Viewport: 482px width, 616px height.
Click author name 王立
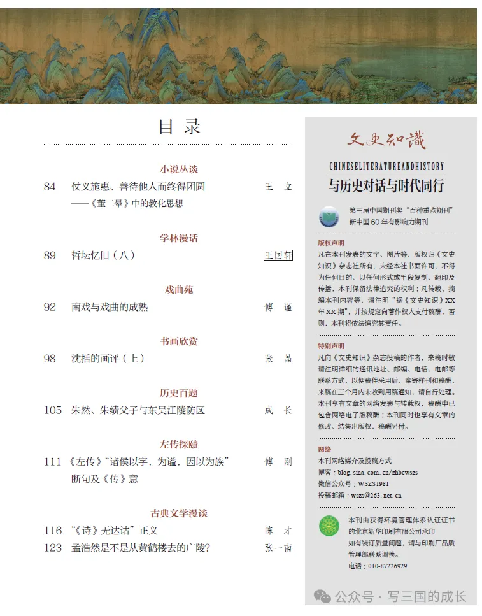coord(278,187)
